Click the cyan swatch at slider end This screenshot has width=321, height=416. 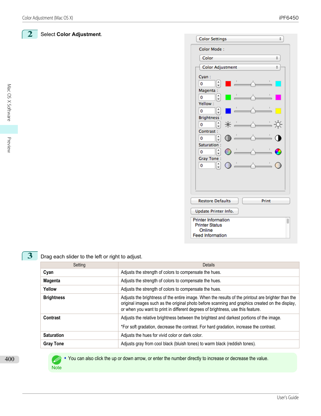[278, 84]
